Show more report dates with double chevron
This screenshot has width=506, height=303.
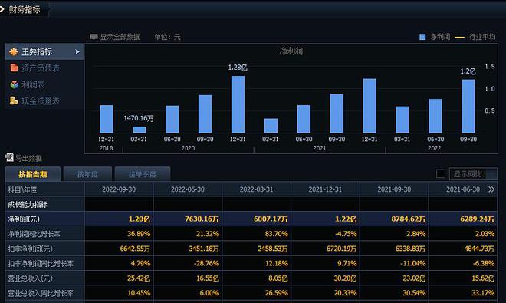[x=491, y=189]
